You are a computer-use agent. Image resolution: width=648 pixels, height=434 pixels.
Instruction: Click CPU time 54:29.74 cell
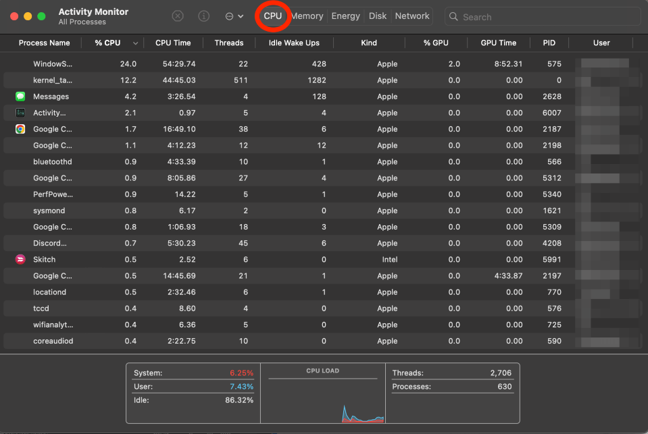[x=179, y=64]
